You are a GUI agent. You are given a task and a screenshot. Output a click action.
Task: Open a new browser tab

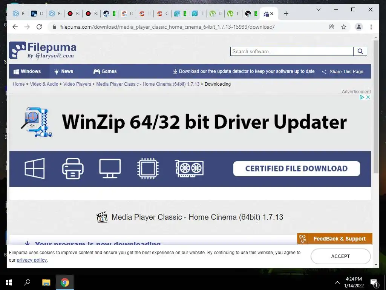286,14
